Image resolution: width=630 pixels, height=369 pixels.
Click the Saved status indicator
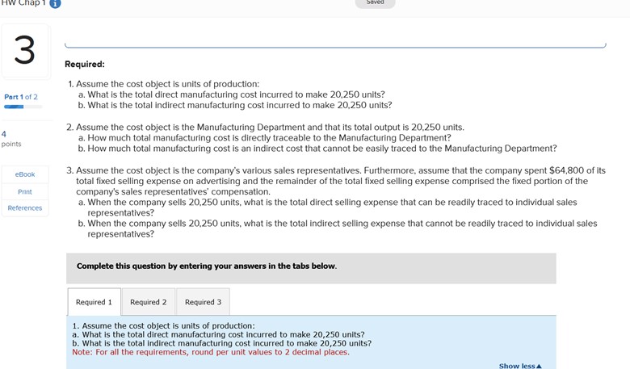click(376, 2)
